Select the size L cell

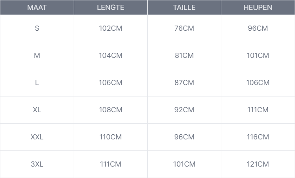(37, 83)
